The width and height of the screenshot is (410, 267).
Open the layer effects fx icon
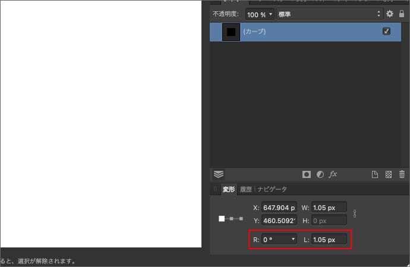pyautogui.click(x=333, y=174)
